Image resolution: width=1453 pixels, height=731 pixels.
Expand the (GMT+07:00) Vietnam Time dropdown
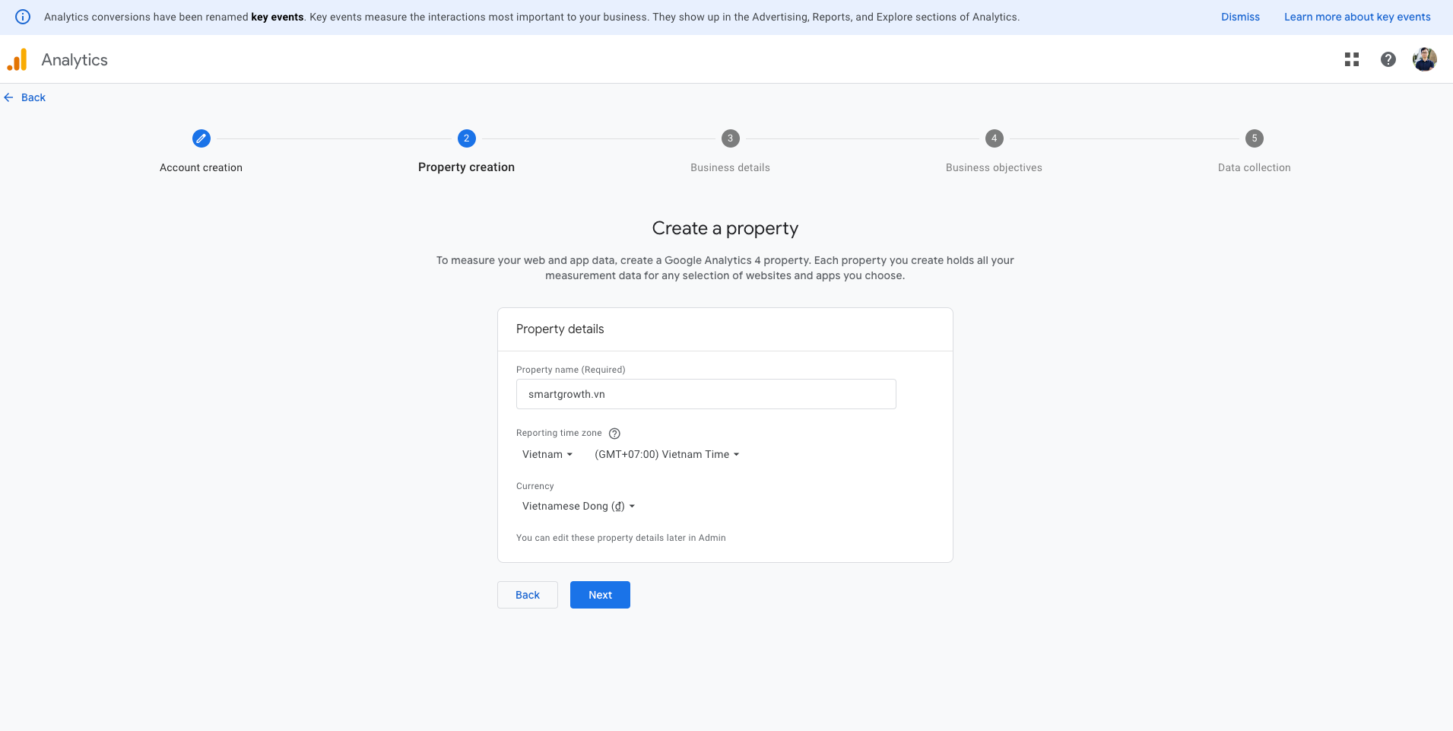click(667, 454)
